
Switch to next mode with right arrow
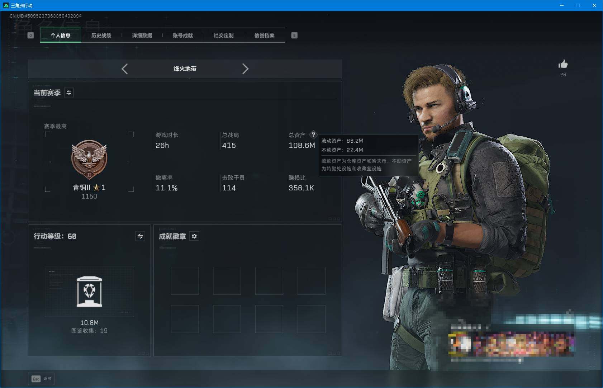[x=245, y=69]
